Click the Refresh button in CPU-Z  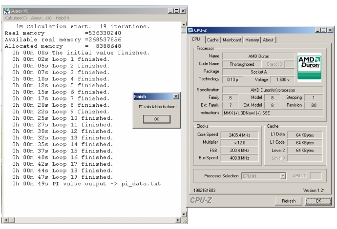click(x=289, y=201)
